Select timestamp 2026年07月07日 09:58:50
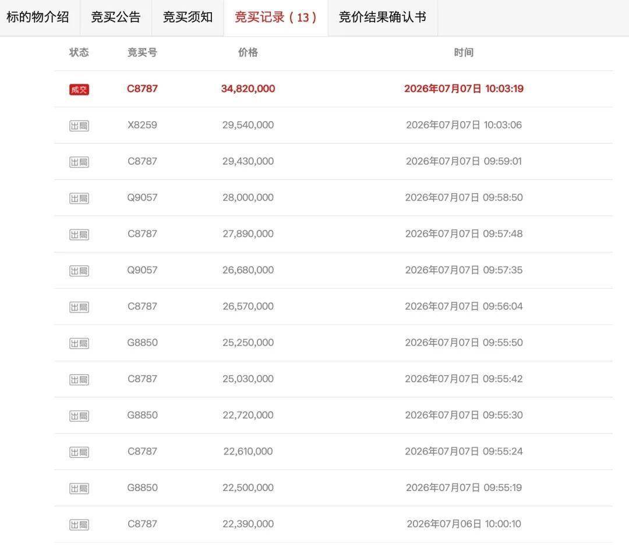The height and width of the screenshot is (551, 629). pyautogui.click(x=464, y=198)
